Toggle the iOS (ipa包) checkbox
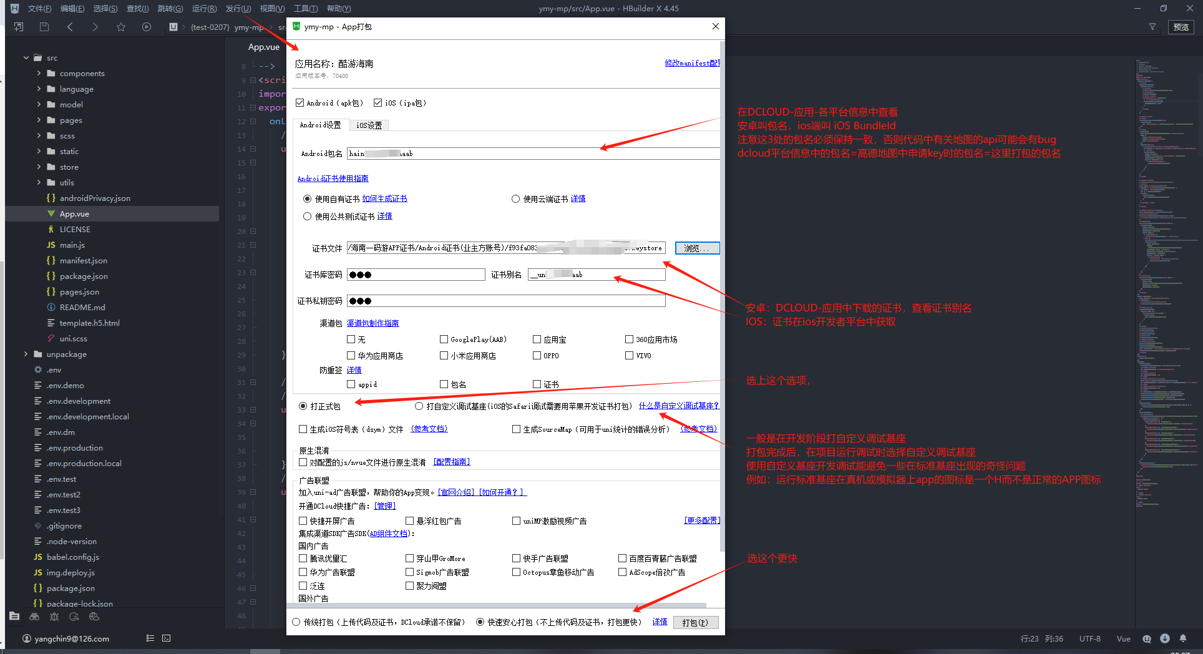 pos(377,102)
